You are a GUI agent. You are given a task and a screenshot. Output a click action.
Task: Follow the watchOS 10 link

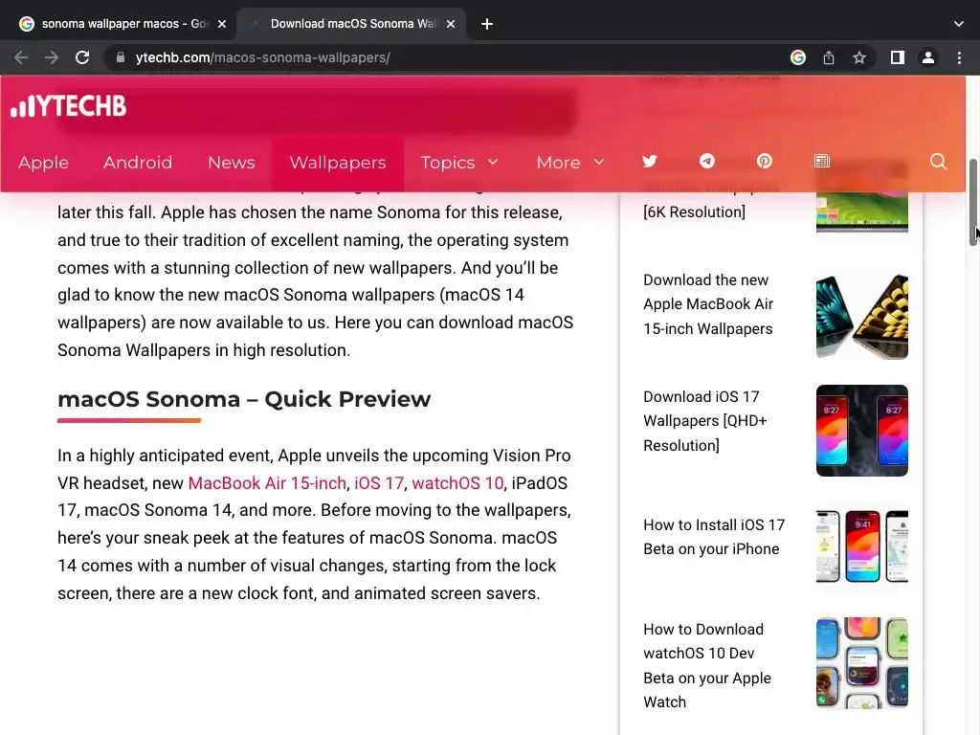click(x=457, y=483)
